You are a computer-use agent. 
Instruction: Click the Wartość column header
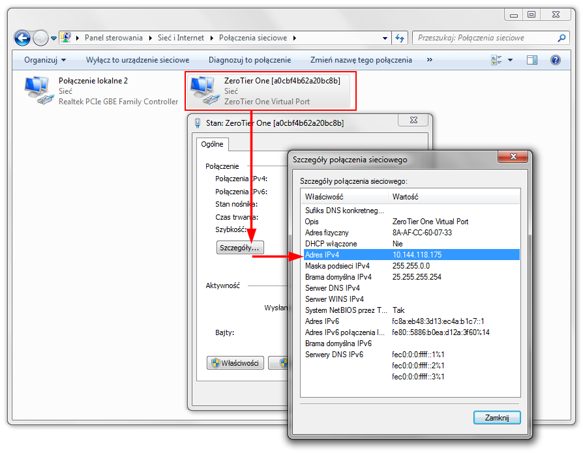click(454, 197)
